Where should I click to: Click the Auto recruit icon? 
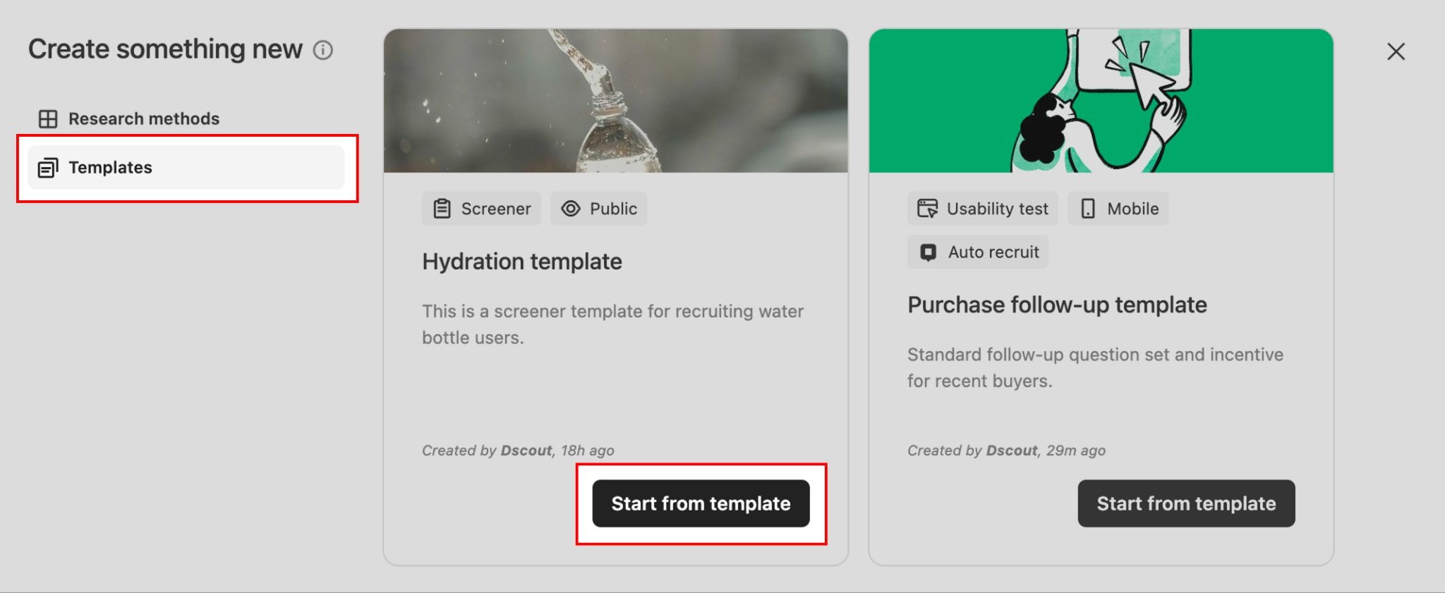(928, 252)
